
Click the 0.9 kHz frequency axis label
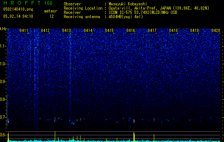[3, 82]
